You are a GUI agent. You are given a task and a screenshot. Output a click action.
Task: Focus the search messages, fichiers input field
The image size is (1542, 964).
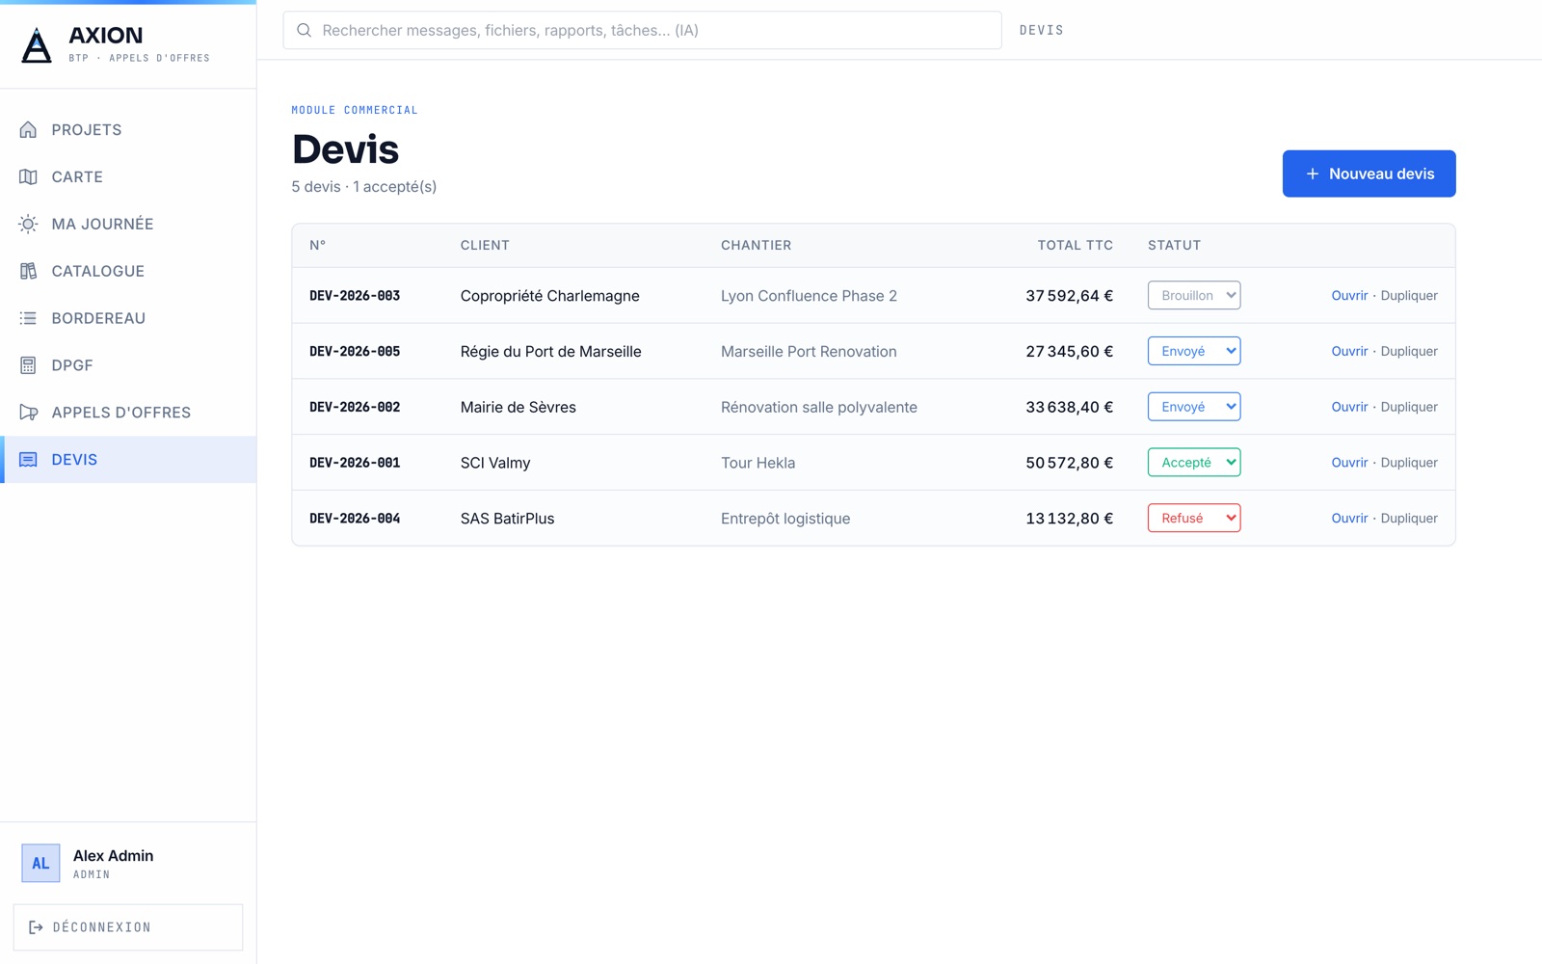pyautogui.click(x=642, y=30)
